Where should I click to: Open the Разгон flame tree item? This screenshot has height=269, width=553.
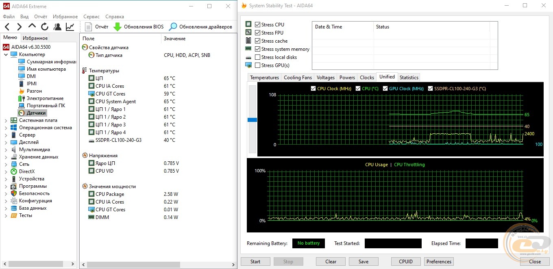click(30, 91)
